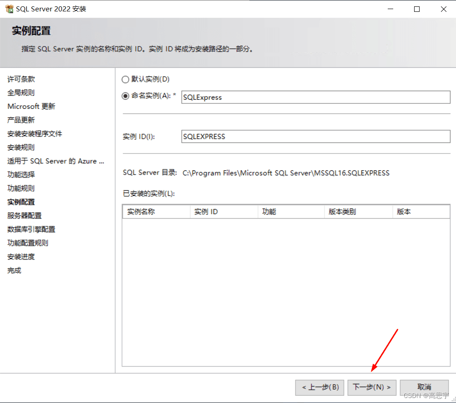Click the 功能 column header

291,212
